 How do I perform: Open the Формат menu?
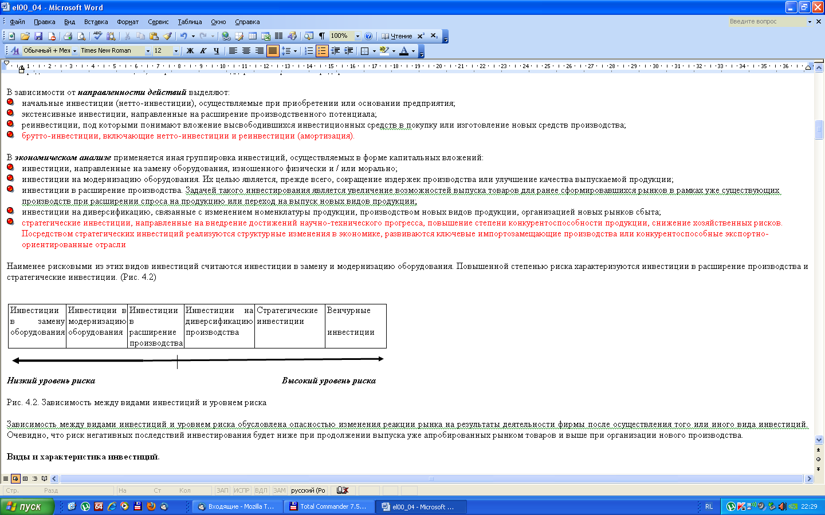128,22
